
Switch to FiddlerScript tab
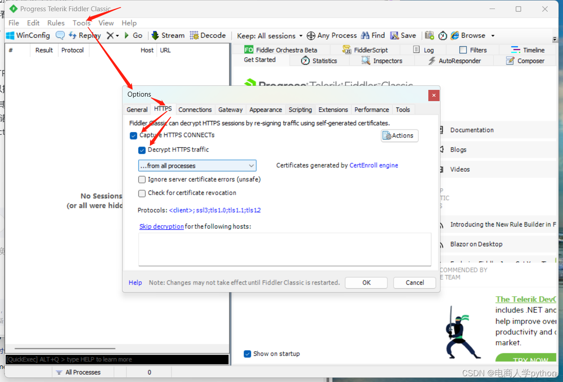pos(365,50)
